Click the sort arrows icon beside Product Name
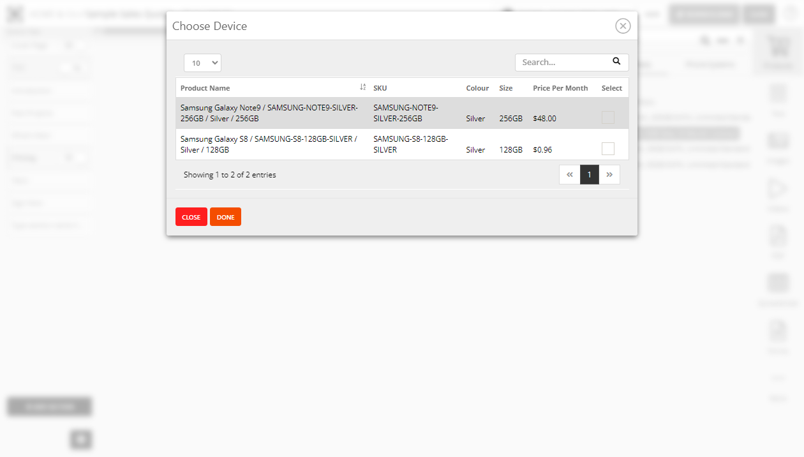Viewport: 804px width, 457px height. pos(362,87)
